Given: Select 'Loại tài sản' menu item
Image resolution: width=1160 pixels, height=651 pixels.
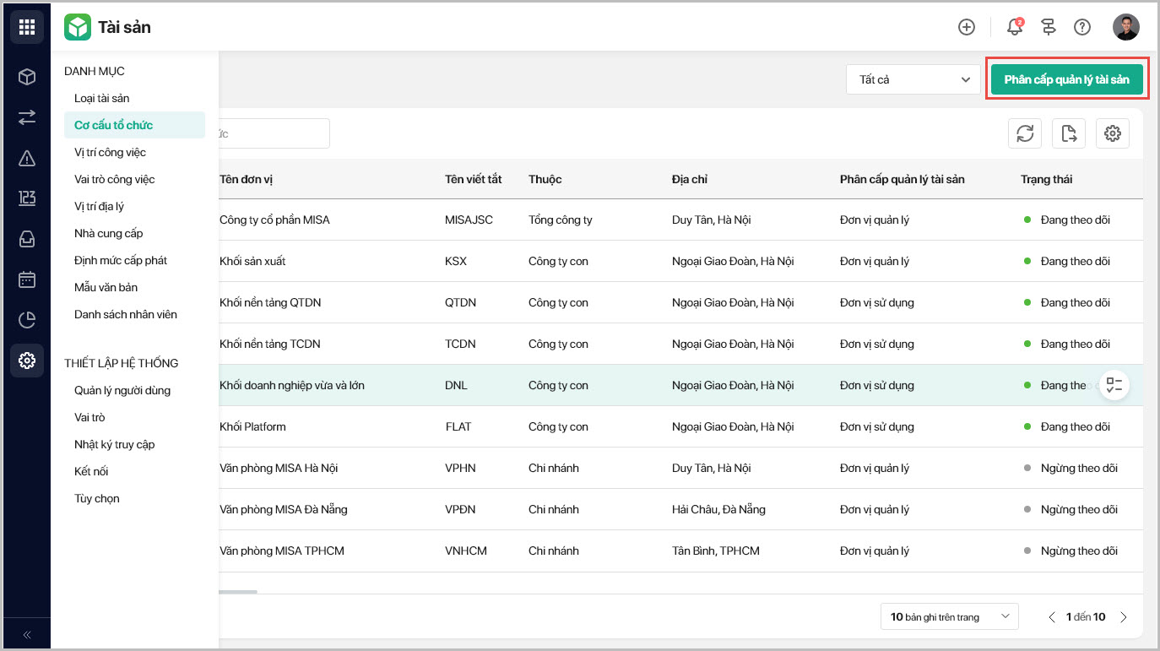Looking at the screenshot, I should coord(101,98).
